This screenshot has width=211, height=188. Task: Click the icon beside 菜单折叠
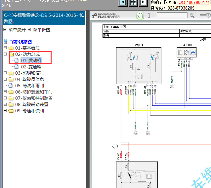tap(29, 30)
